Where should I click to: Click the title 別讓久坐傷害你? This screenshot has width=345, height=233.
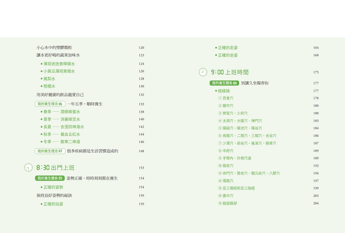coord(255,83)
